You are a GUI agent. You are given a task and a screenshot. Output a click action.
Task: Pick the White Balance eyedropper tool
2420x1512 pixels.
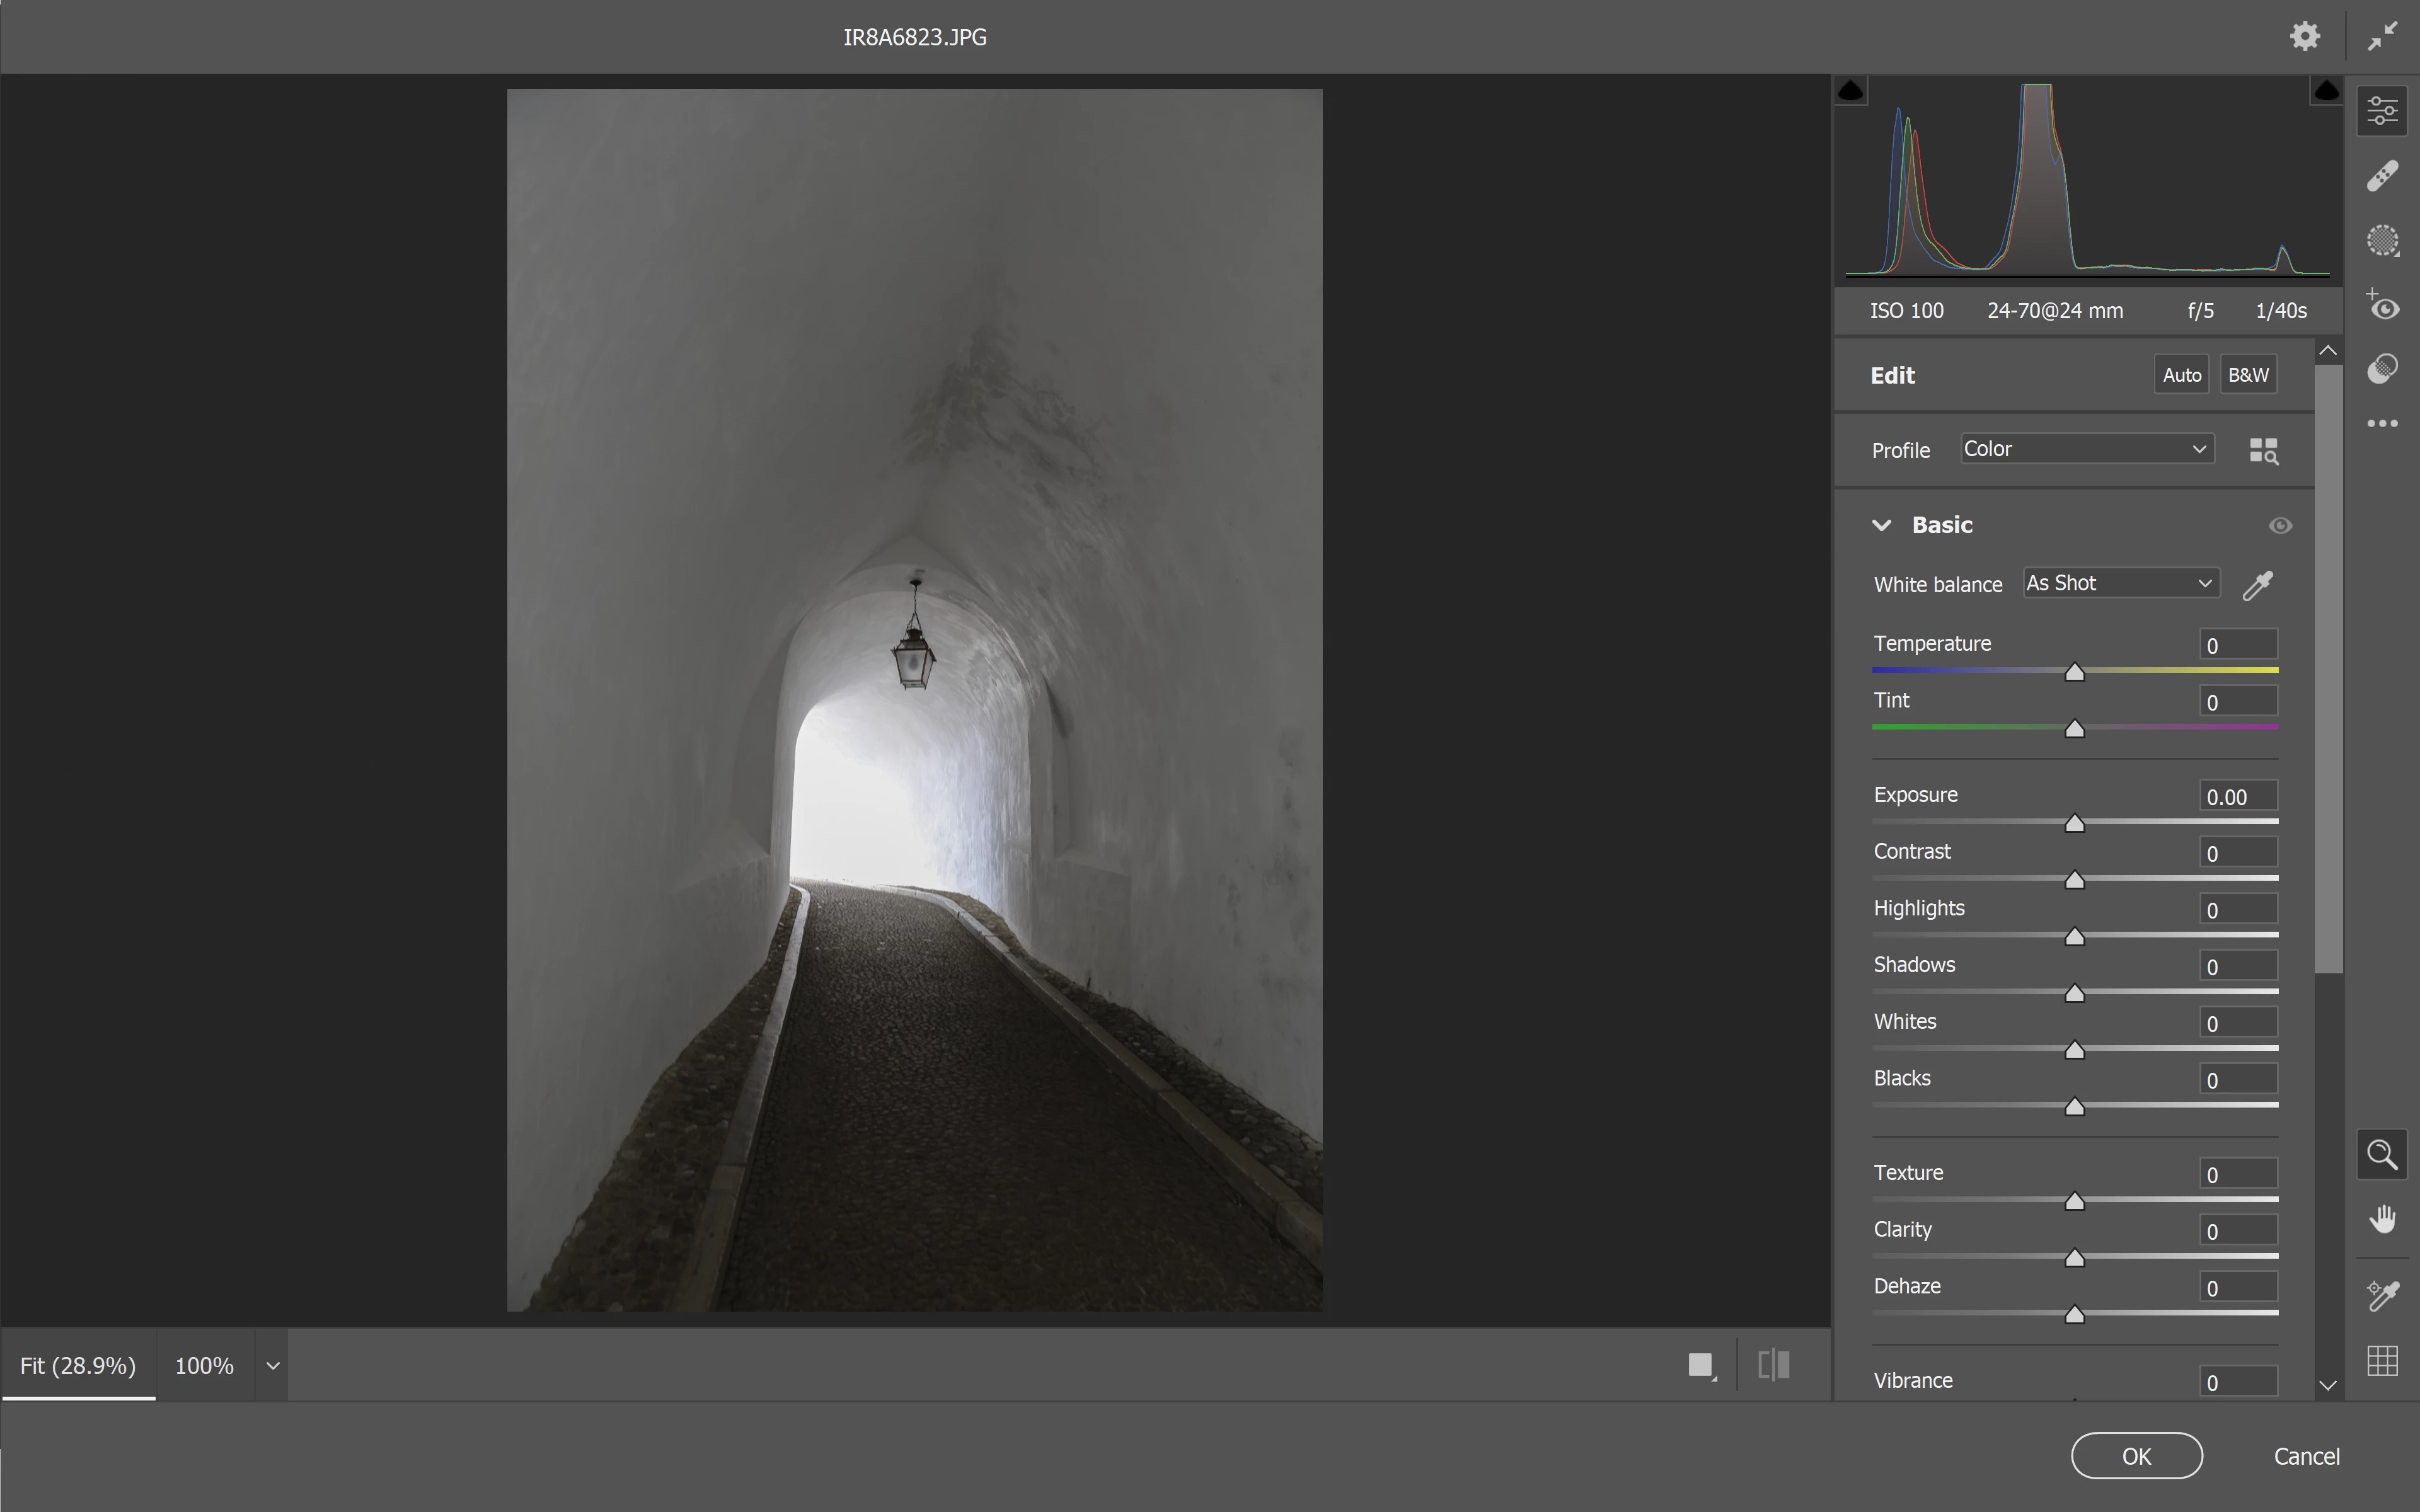2258,585
